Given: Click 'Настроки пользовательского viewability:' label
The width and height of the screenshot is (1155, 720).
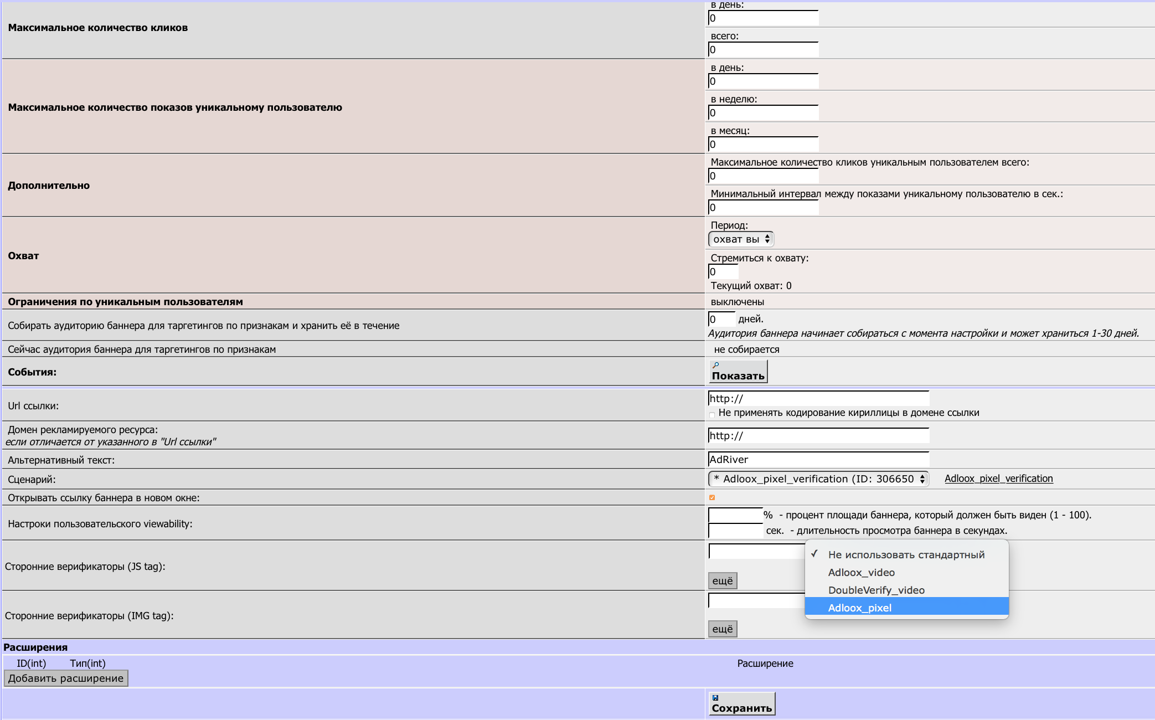Looking at the screenshot, I should 100,524.
